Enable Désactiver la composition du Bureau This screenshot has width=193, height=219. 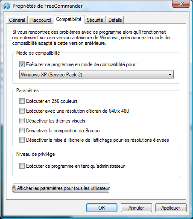click(x=22, y=131)
